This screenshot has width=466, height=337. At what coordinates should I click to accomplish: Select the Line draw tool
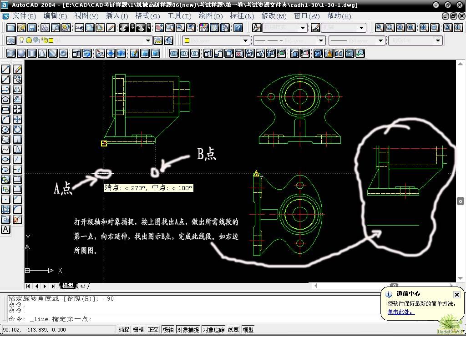click(x=6, y=69)
